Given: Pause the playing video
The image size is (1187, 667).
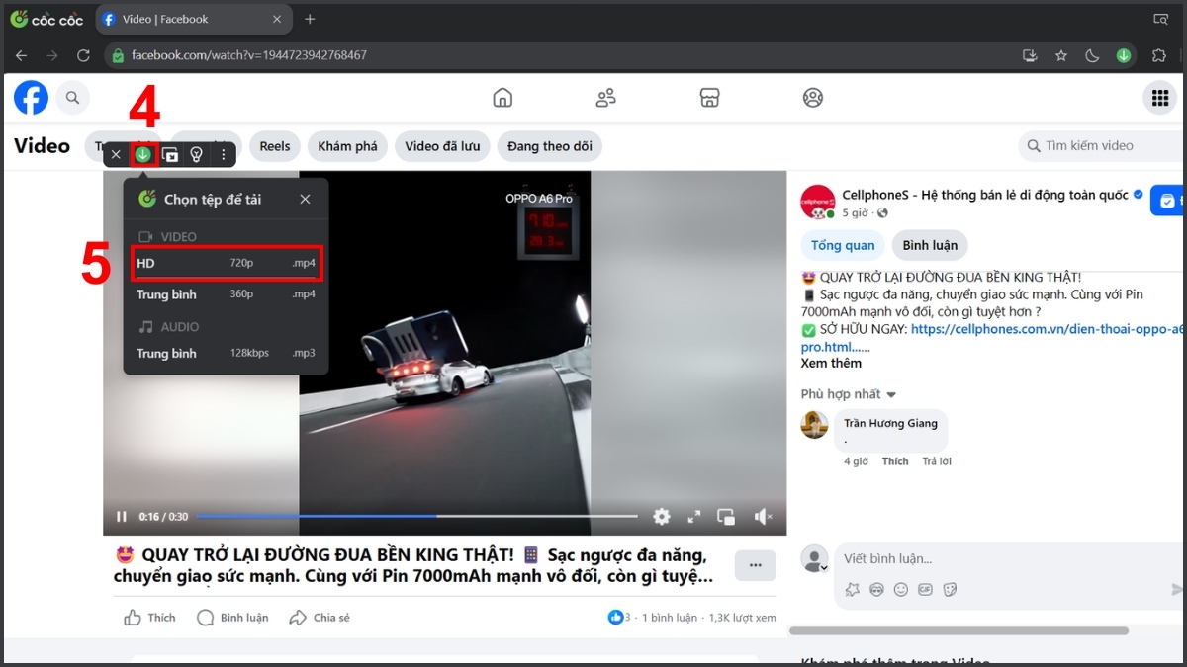Looking at the screenshot, I should pos(121,516).
